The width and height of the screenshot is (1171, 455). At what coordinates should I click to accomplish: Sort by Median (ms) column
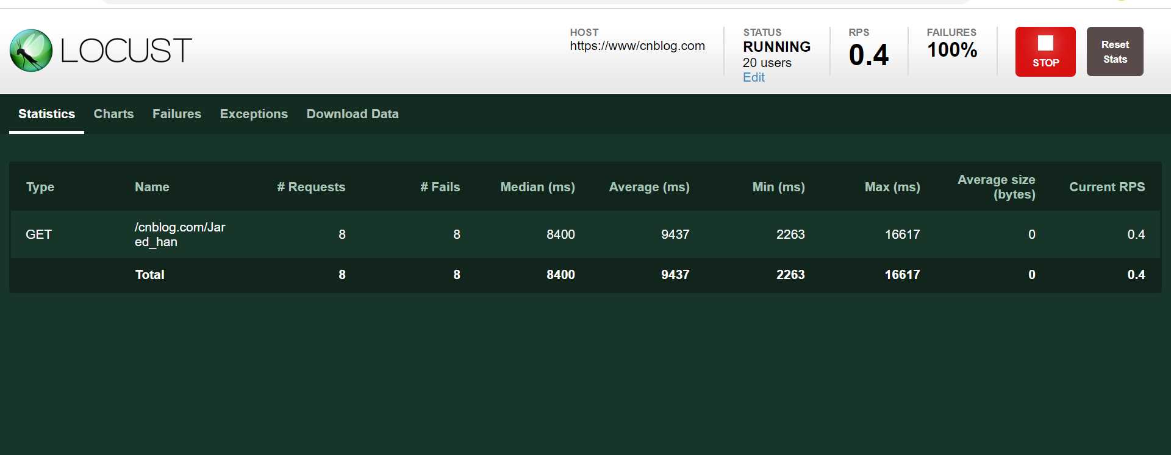[537, 187]
